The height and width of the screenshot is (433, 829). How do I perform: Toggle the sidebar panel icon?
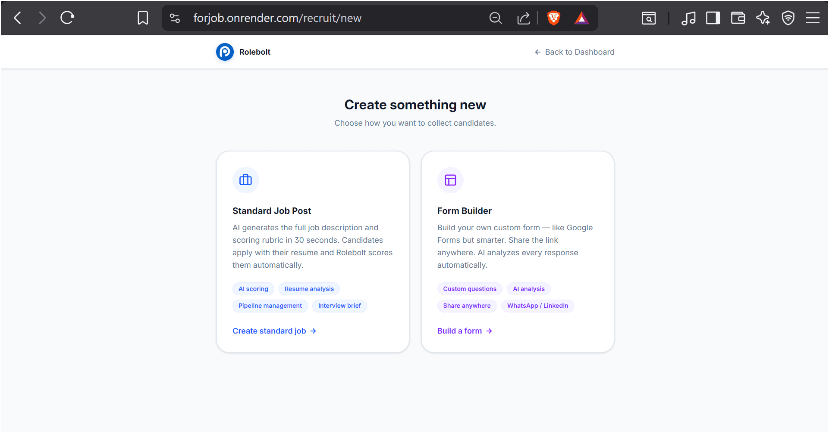713,18
